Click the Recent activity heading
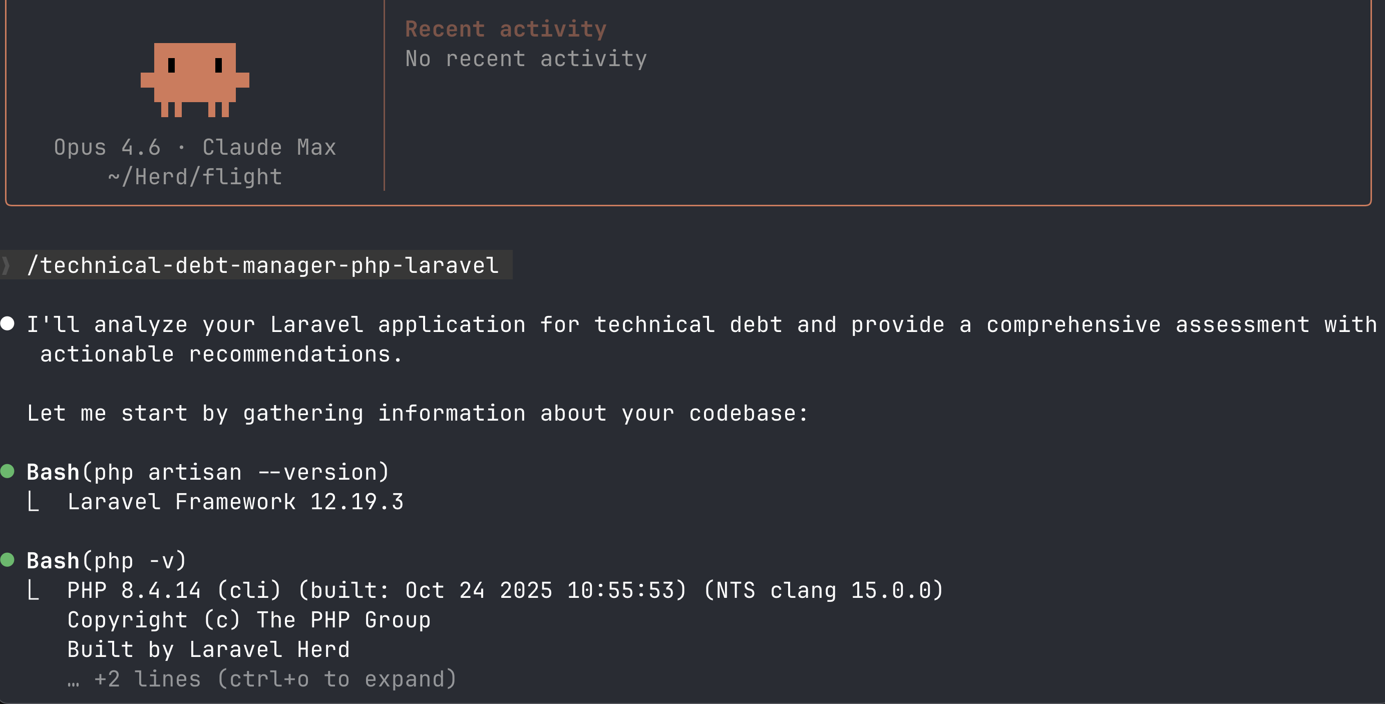This screenshot has width=1385, height=704. coord(505,29)
